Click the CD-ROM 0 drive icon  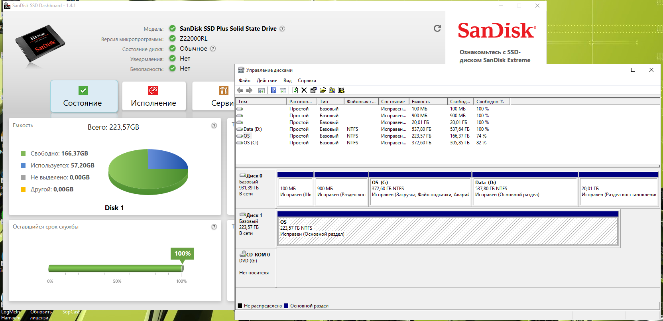[242, 254]
